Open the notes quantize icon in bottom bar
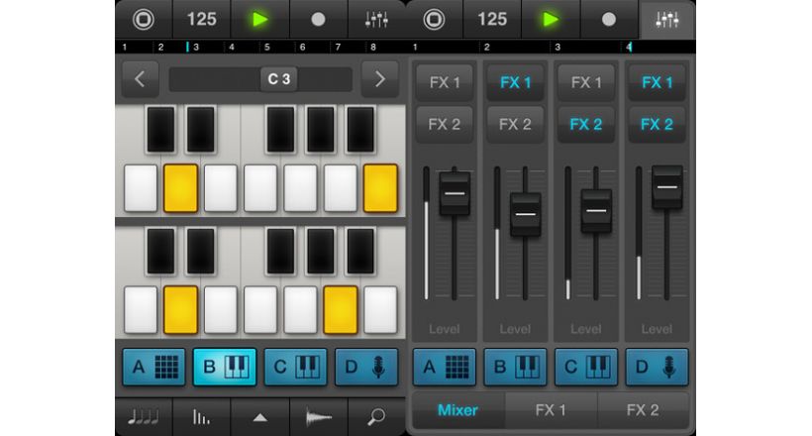The image size is (812, 436). tap(144, 417)
